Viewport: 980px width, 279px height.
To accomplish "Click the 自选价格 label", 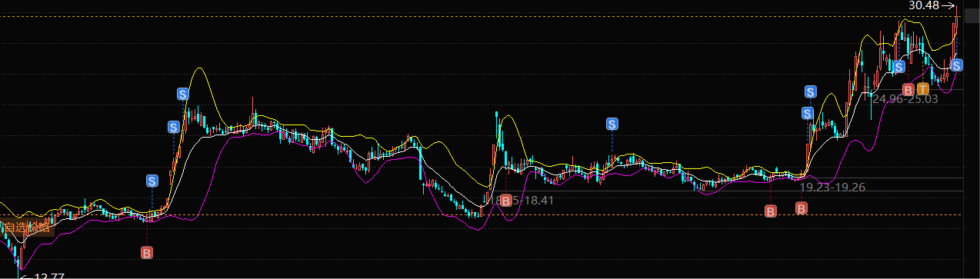I will click(x=26, y=228).
